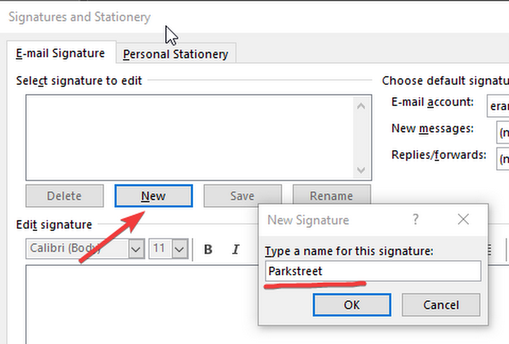
Task: Confirm signature name with OK
Action: tap(352, 305)
